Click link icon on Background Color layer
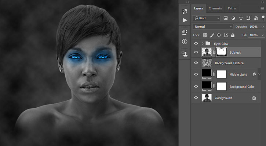Viewport: 266px width, 146px height. click(214, 86)
